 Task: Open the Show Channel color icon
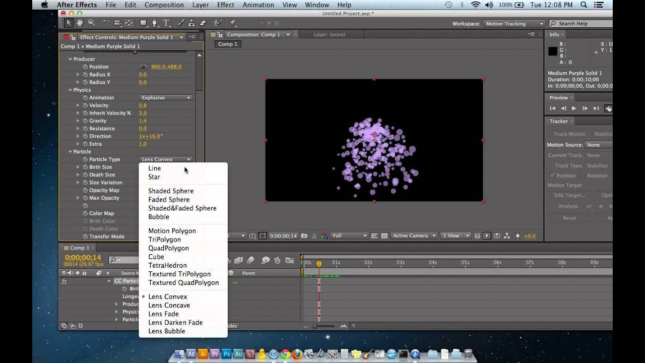pos(324,236)
